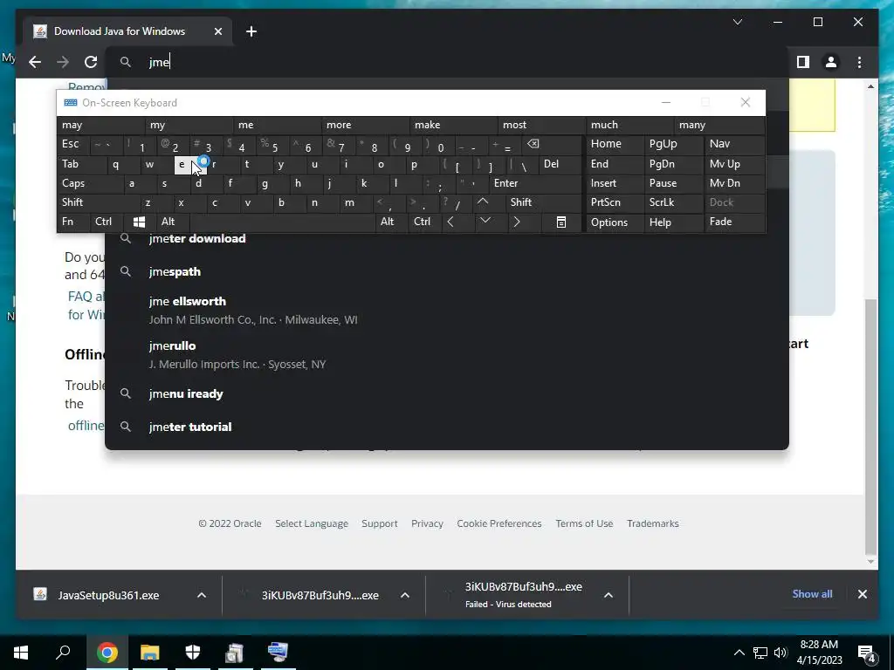This screenshot has height=670, width=894.
Task: Open Chrome tab search chevron
Action: pyautogui.click(x=737, y=22)
